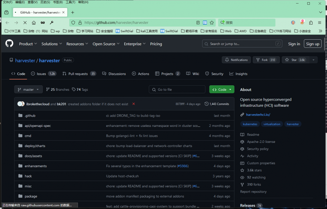Expand the Star lists dropdown arrow
Viewport: 327px width, 209px height.
coord(313,60)
